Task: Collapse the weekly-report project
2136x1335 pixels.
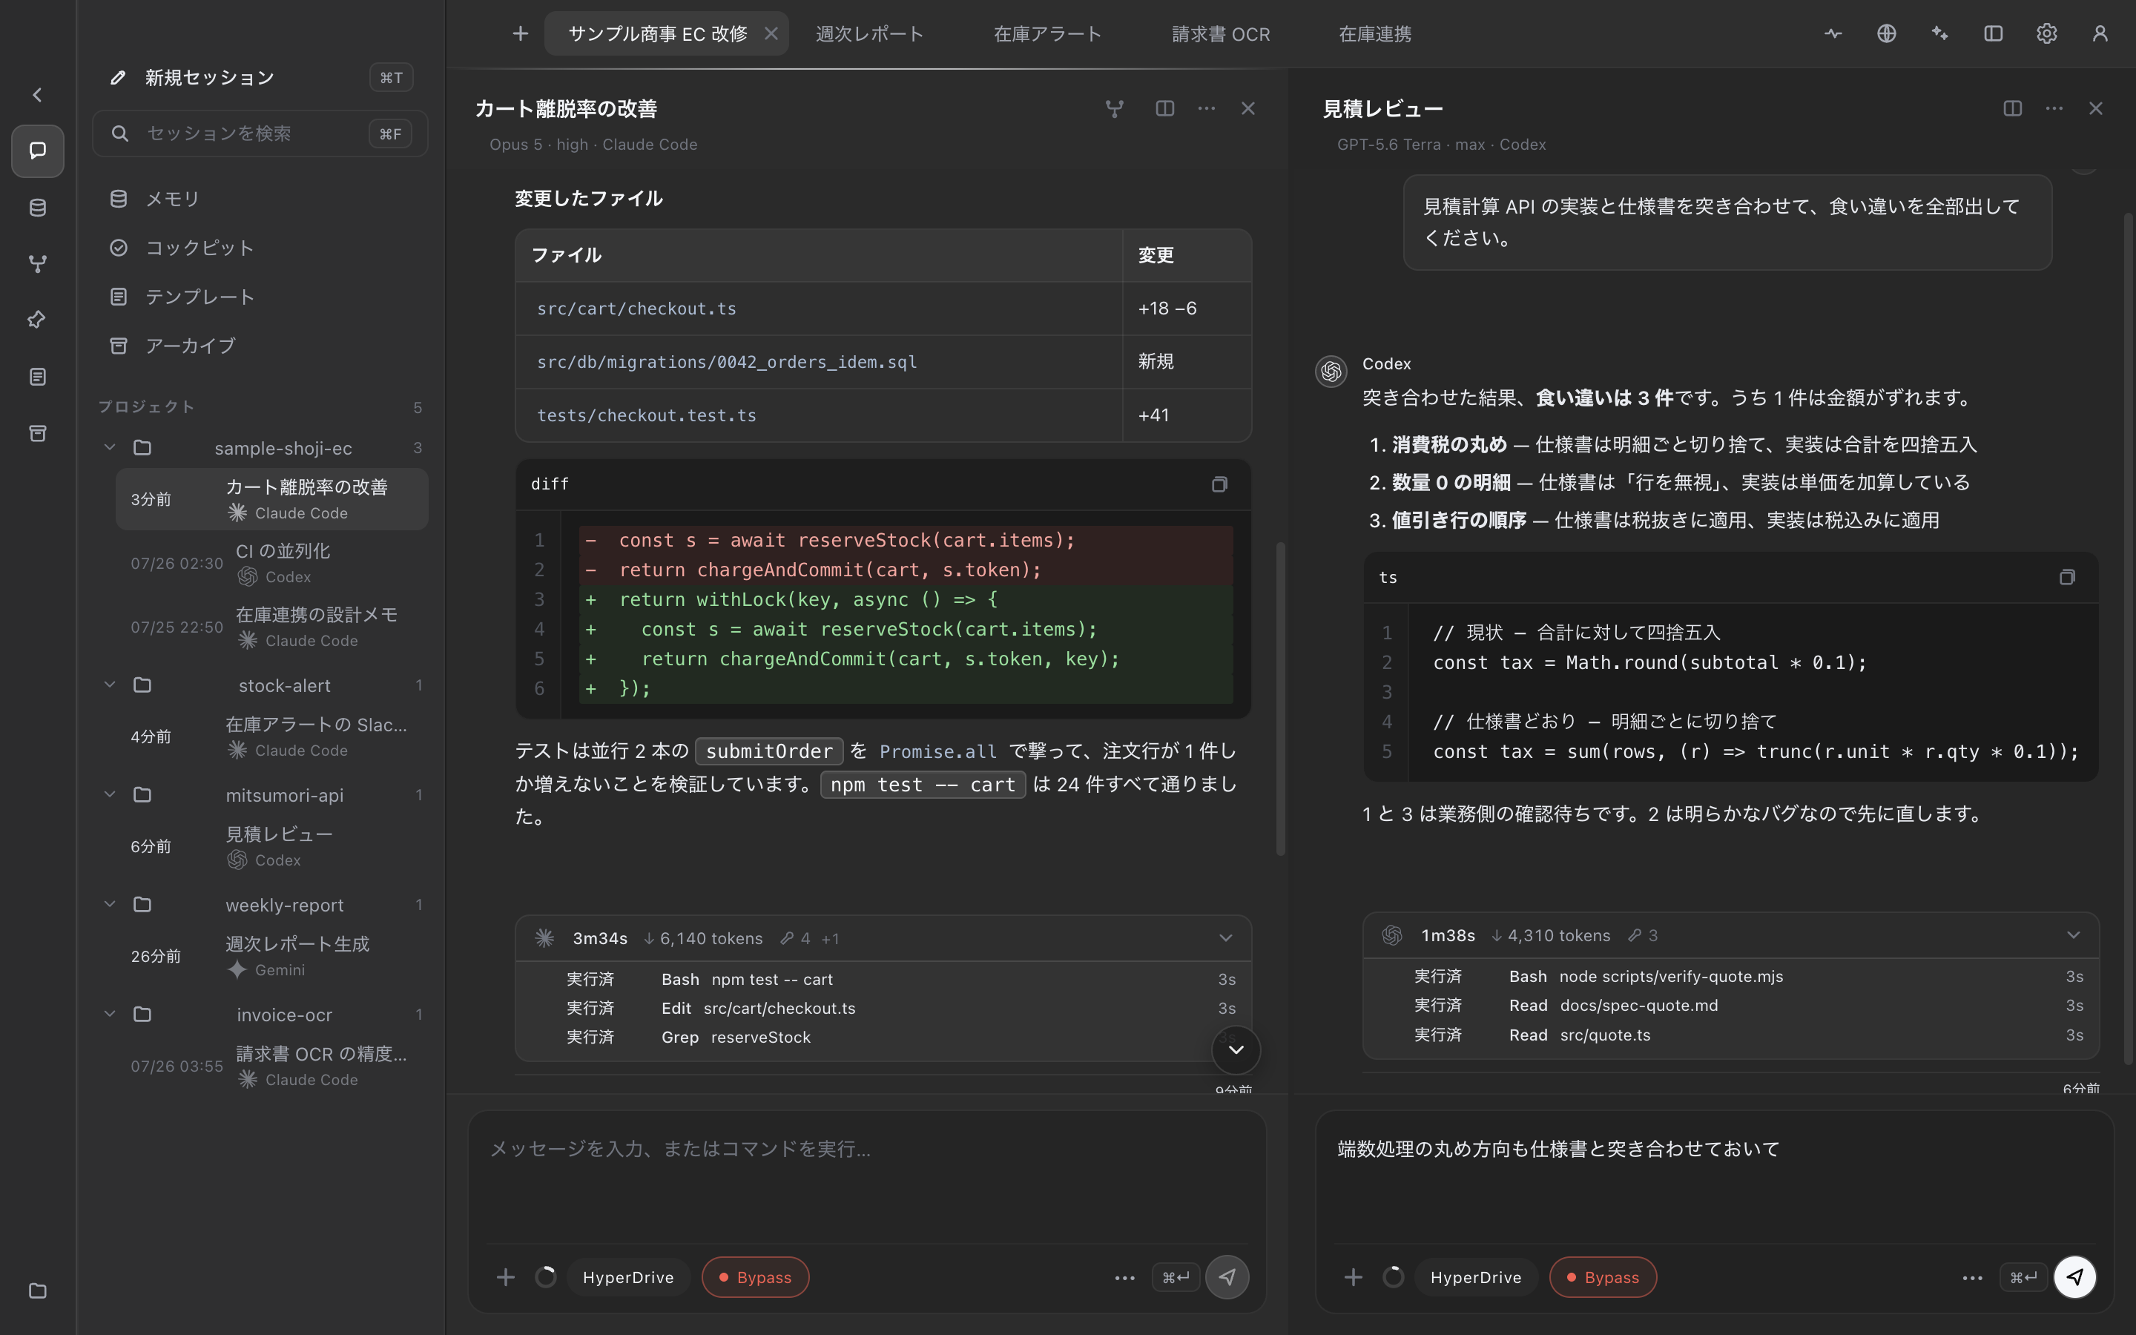Action: (111, 905)
